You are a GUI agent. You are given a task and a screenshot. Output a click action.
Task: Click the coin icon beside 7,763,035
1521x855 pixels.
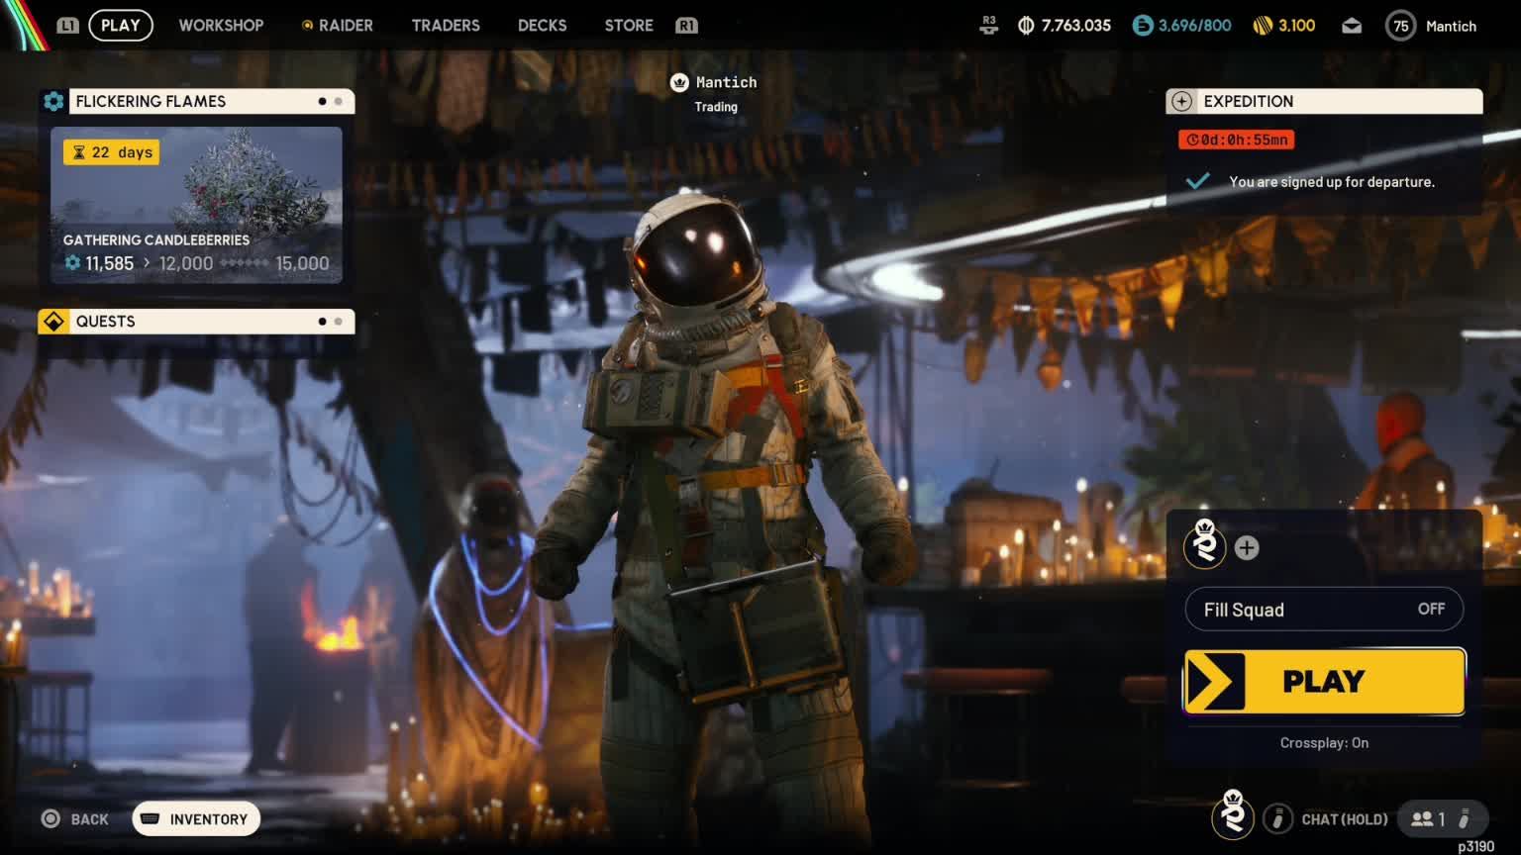[1026, 26]
